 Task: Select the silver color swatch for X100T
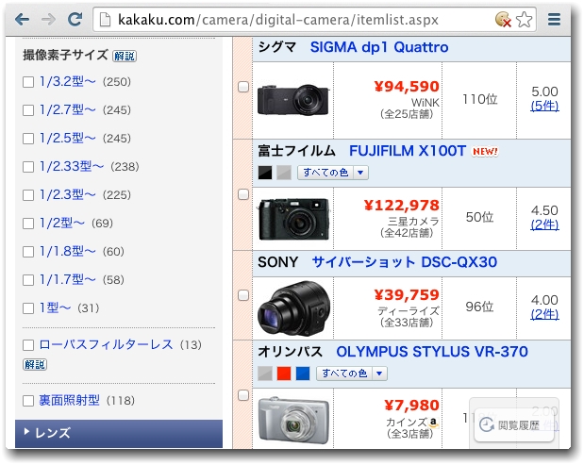click(x=284, y=173)
